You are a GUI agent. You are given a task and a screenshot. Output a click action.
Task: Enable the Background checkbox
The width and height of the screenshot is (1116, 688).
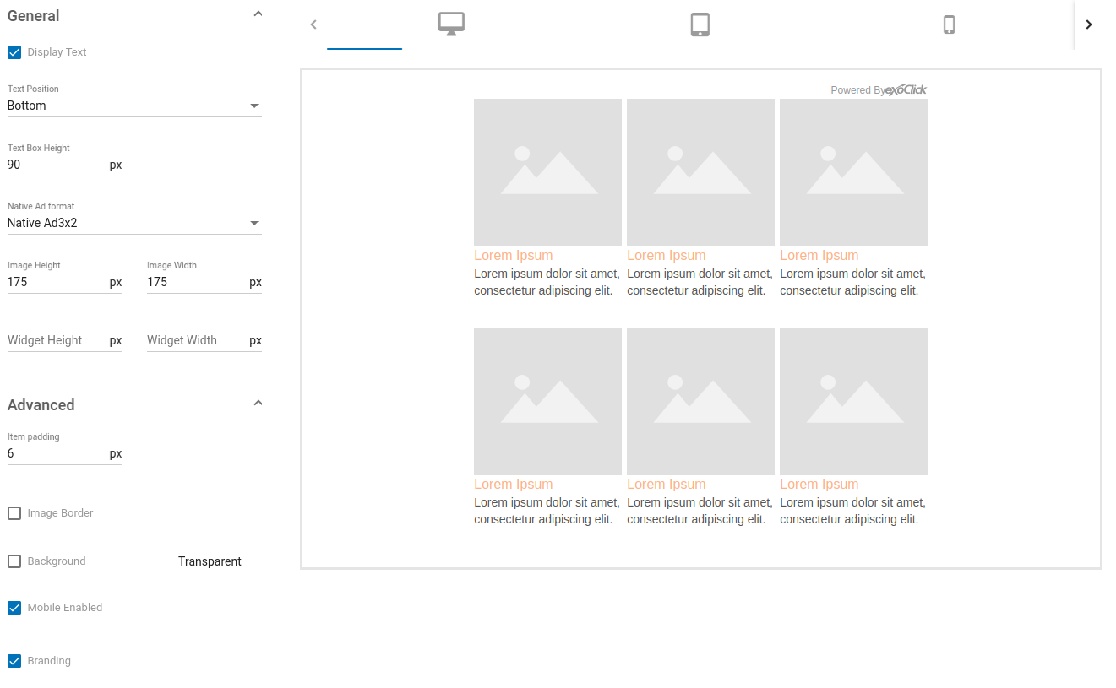pos(14,561)
